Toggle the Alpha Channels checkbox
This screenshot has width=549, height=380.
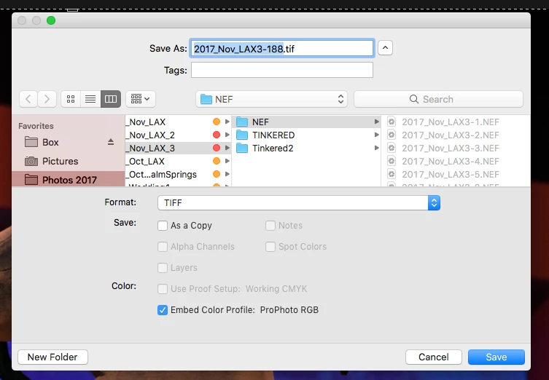click(163, 247)
